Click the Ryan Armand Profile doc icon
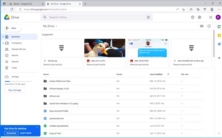 pos(45,111)
